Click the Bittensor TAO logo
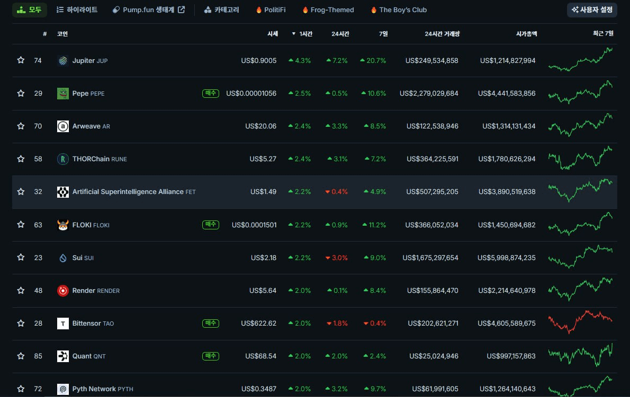This screenshot has width=630, height=397. click(x=62, y=324)
